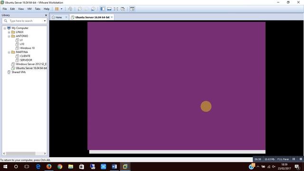
Task: Open Shared VMs in the library
Action: 19,72
